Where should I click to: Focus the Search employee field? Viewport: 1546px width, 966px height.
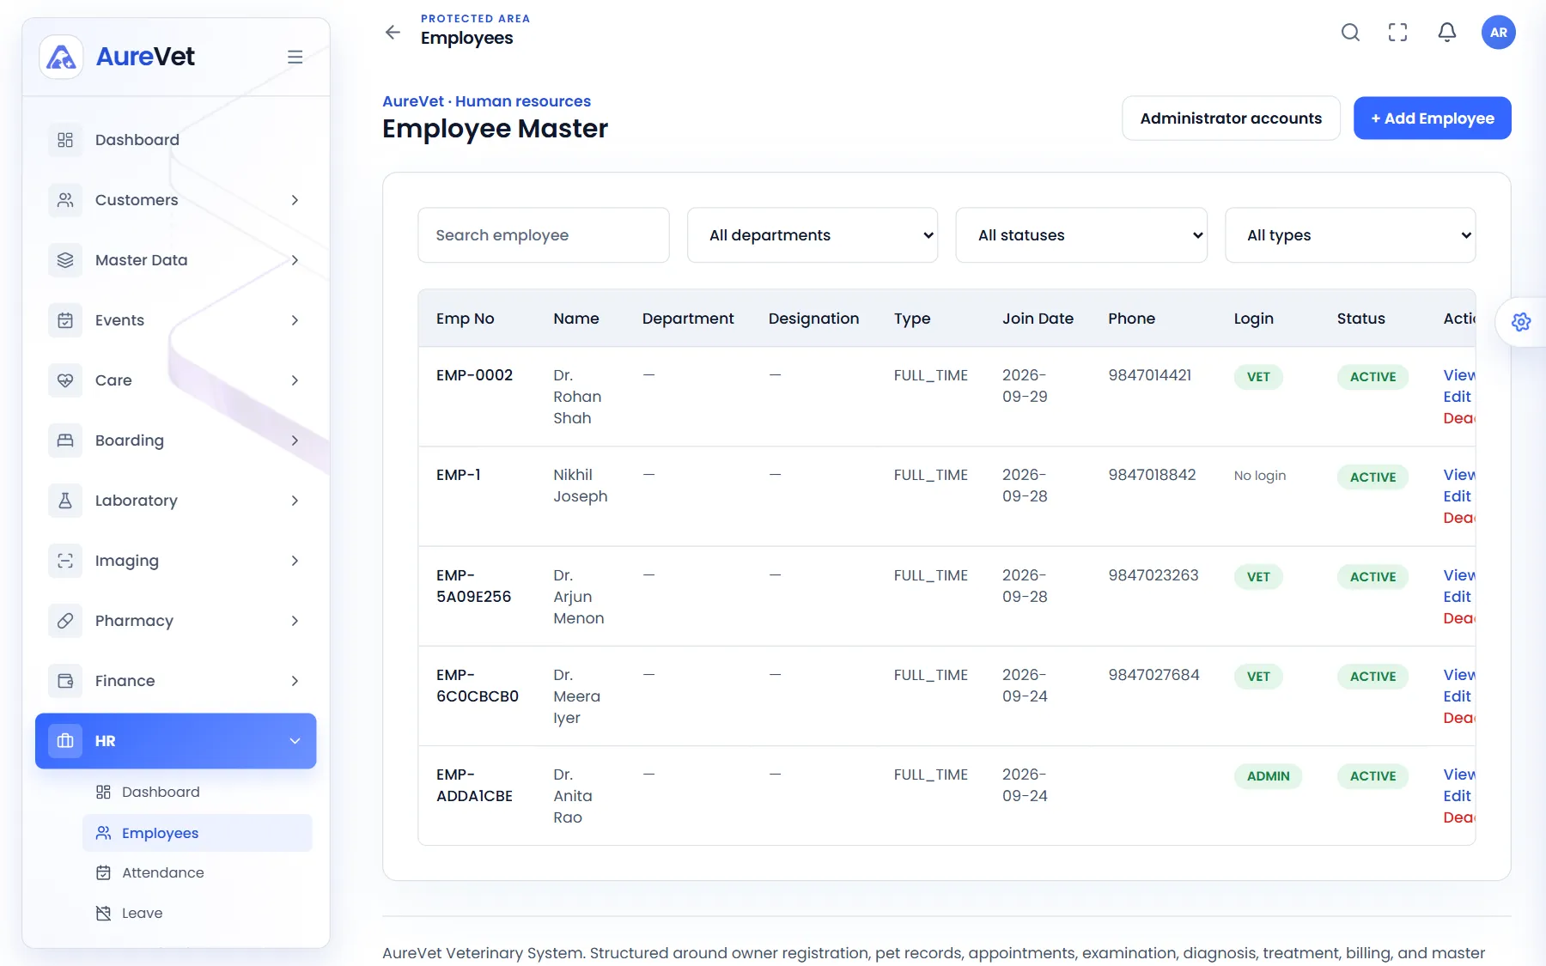(544, 235)
